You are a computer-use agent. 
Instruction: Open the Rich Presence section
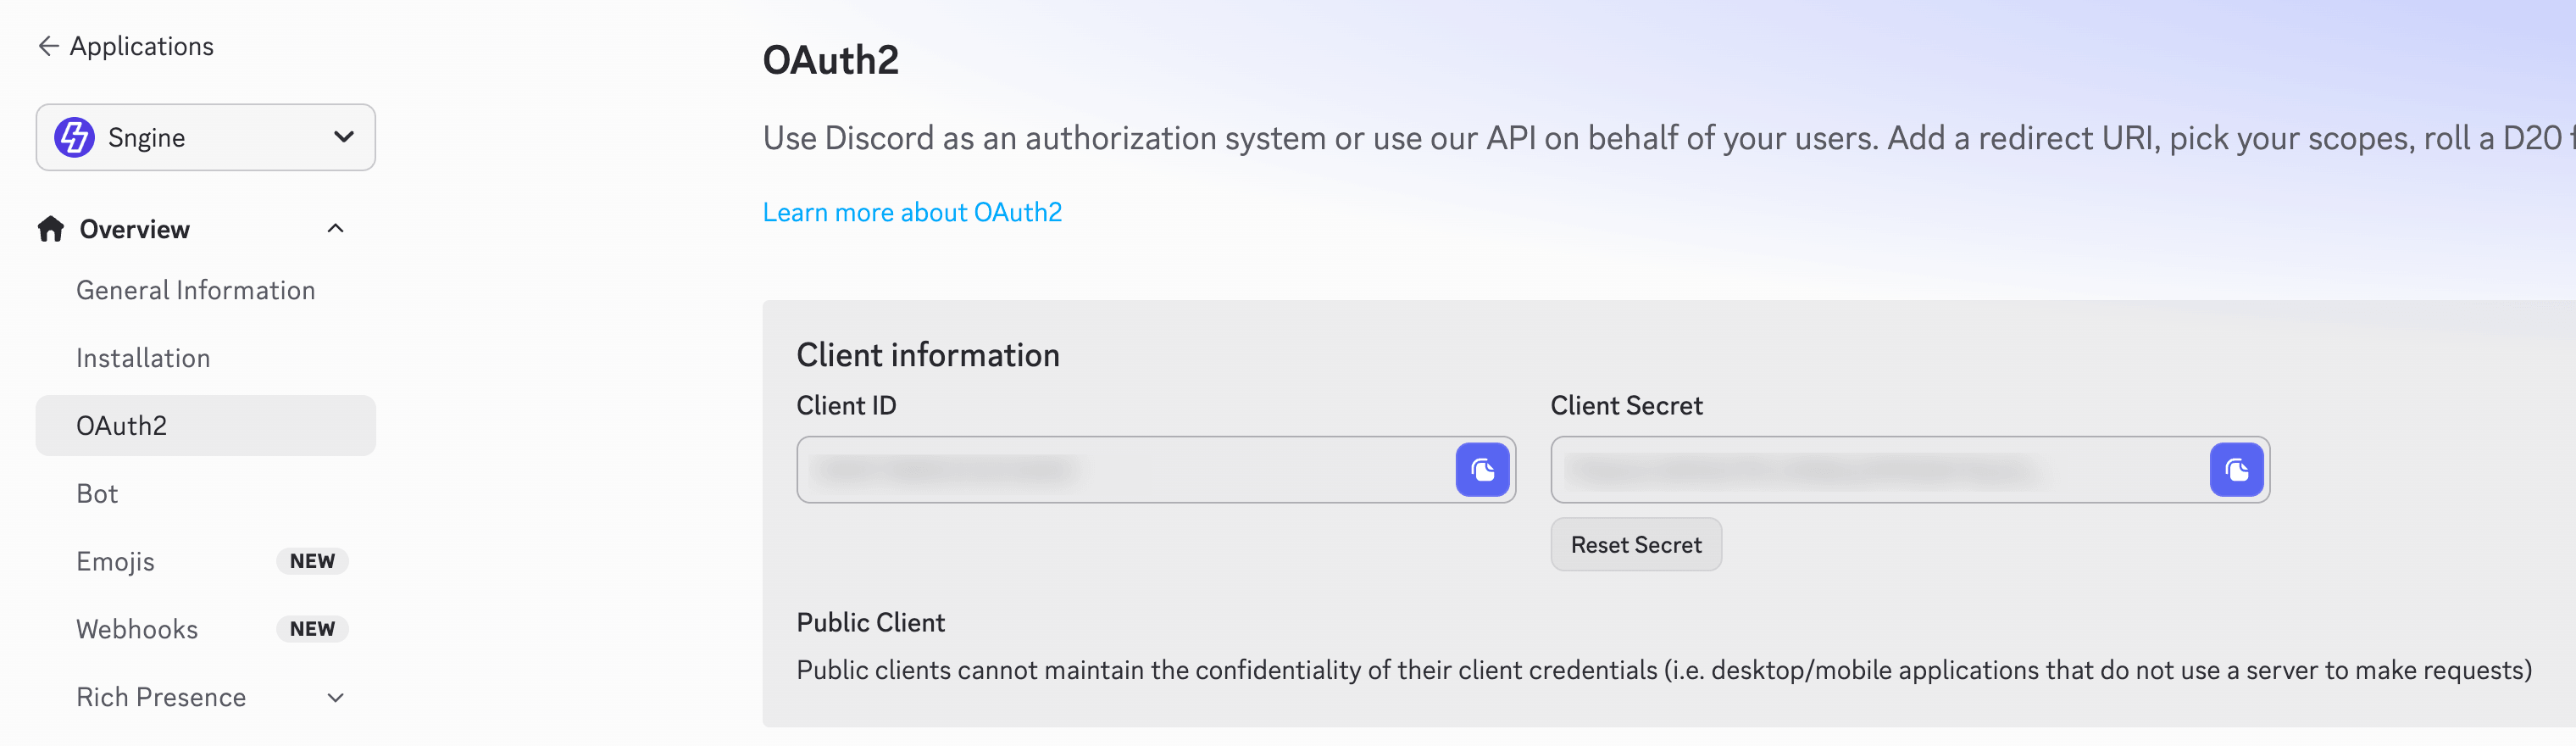click(161, 697)
